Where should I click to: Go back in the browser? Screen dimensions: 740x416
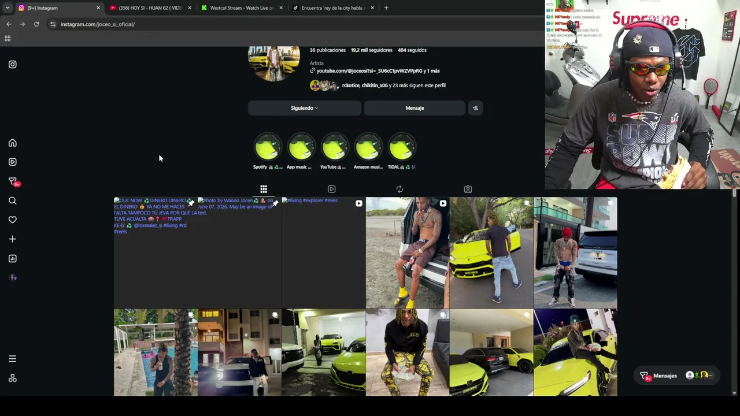pos(9,24)
